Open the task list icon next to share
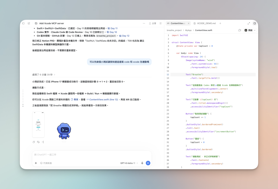This screenshot has width=278, height=189. 161,23
